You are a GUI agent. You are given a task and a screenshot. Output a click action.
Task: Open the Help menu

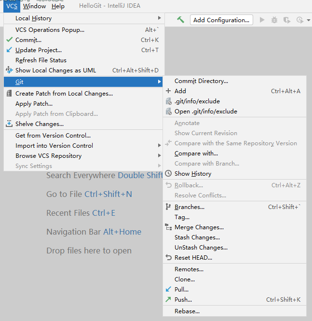[x=58, y=6]
